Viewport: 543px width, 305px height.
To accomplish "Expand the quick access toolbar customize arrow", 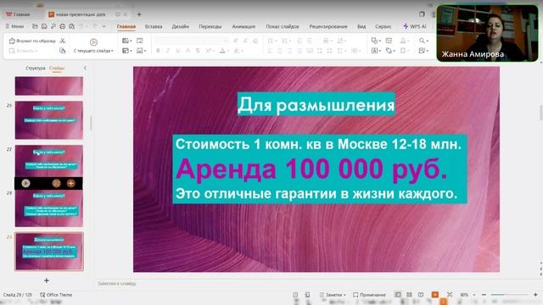I will [104, 26].
